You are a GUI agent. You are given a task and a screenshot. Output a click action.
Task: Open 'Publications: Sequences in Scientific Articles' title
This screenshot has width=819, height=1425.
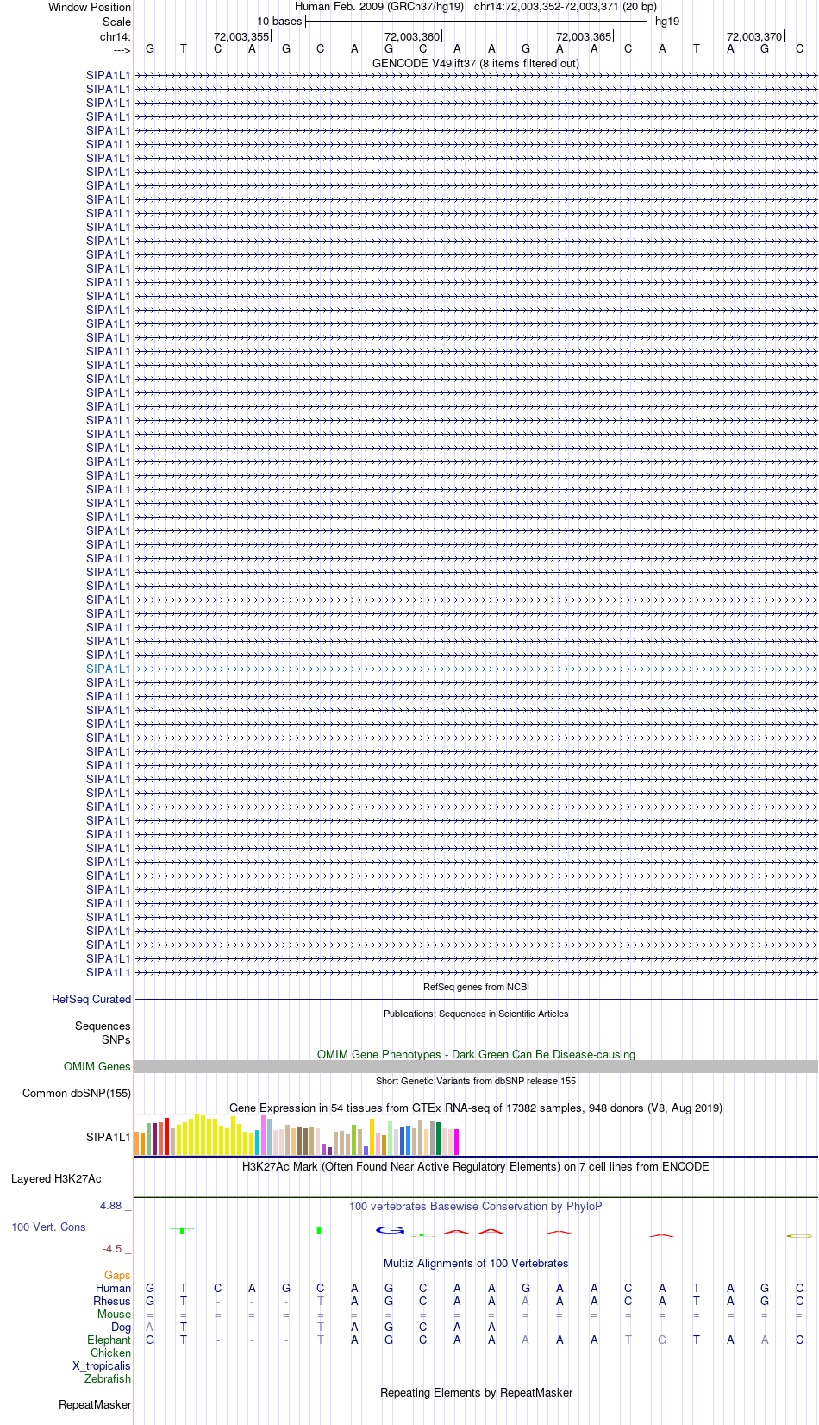click(x=476, y=1014)
